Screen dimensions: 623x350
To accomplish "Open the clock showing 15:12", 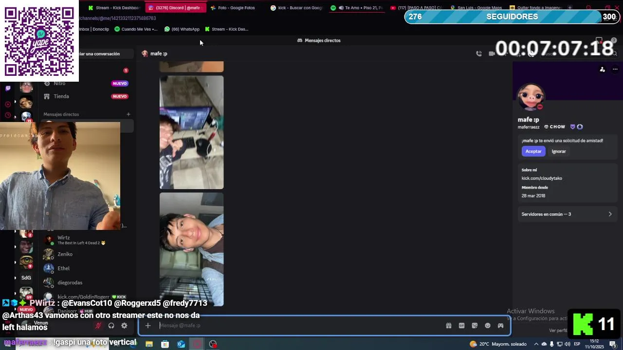I will tap(595, 344).
